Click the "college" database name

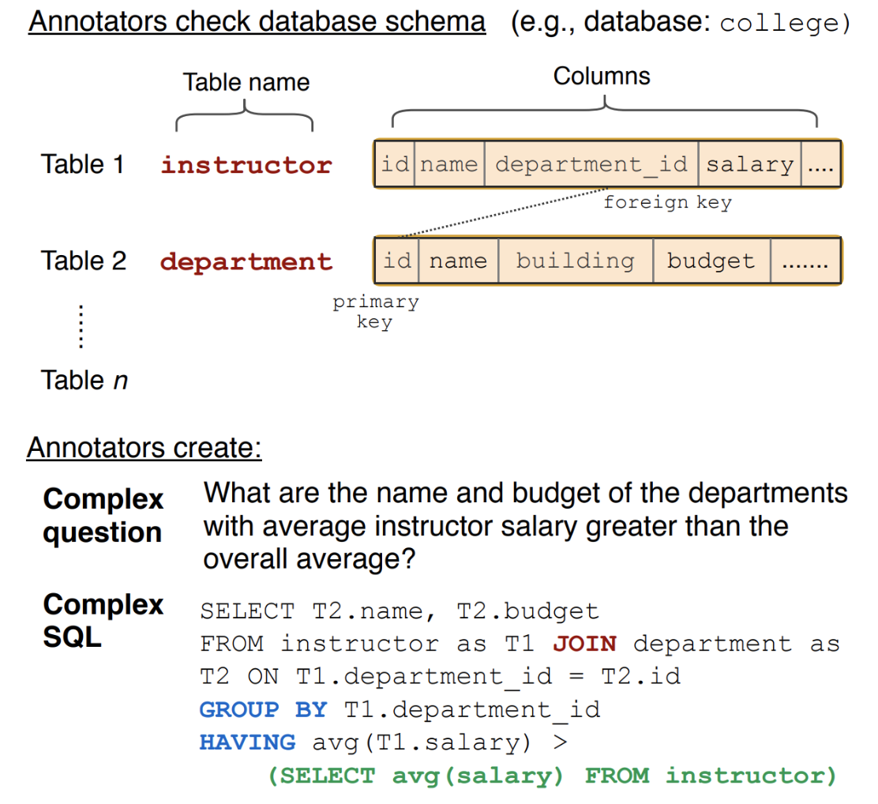(x=786, y=24)
